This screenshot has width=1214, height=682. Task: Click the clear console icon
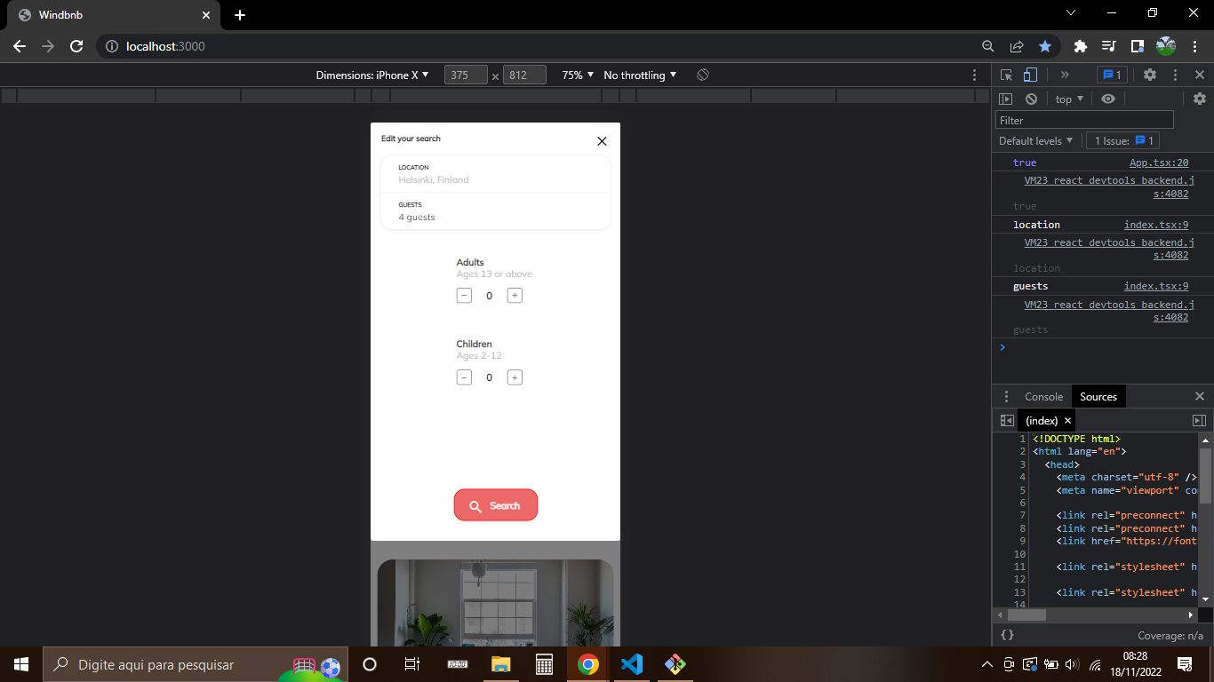click(x=1031, y=99)
